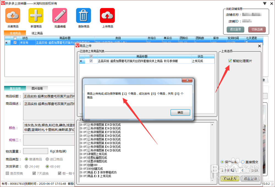Select the 直接提交 radio option

[243, 162]
